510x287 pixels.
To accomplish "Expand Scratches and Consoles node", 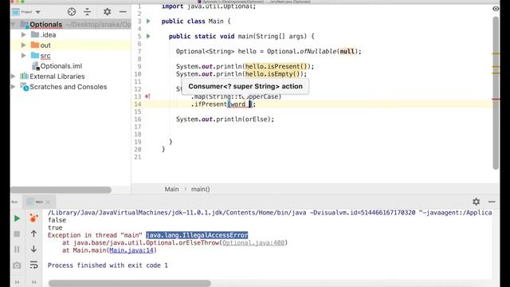I will point(13,87).
